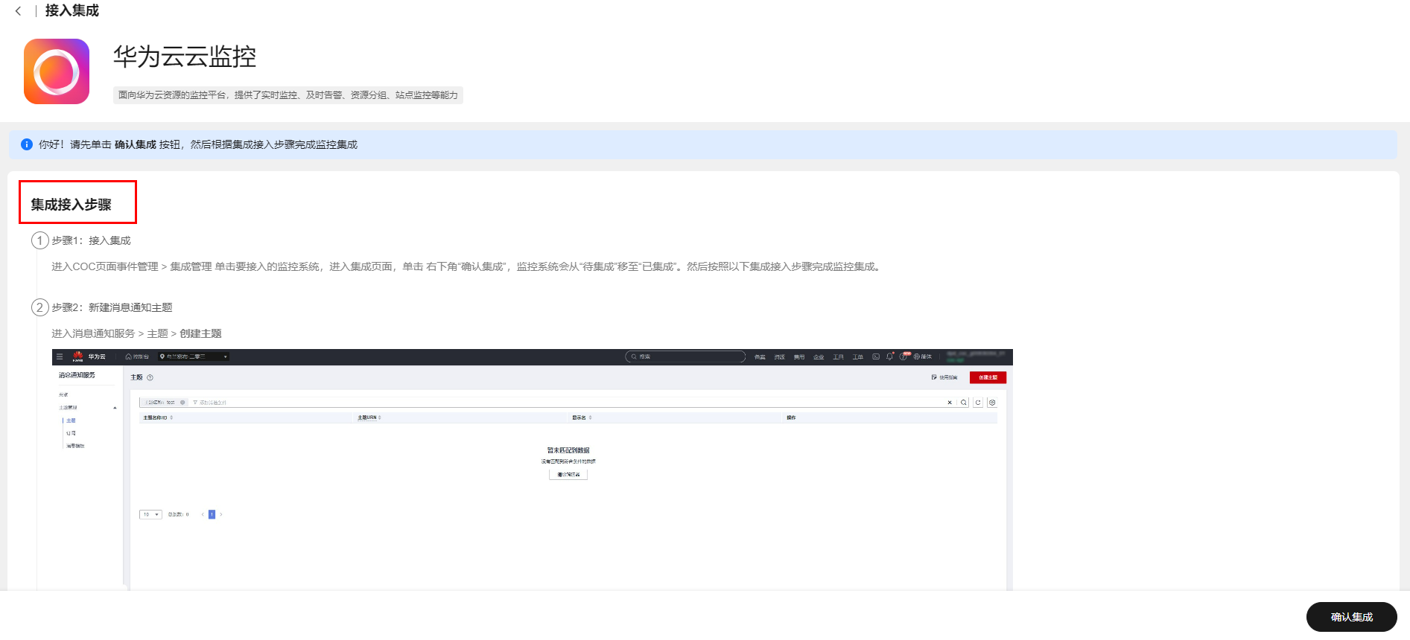Screen dimensions: 1410x640
Task: Click the 华为云云监控 app logo
Action: tap(57, 71)
